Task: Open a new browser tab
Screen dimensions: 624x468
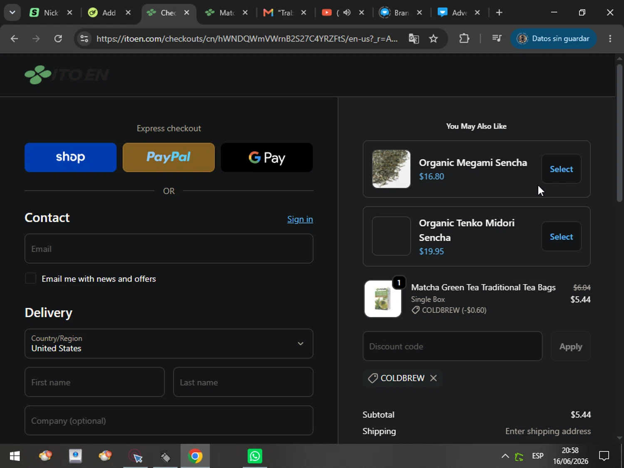Action: point(499,12)
